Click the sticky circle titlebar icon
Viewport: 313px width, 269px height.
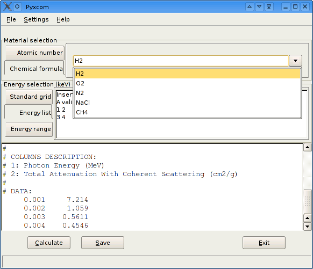pos(17,7)
